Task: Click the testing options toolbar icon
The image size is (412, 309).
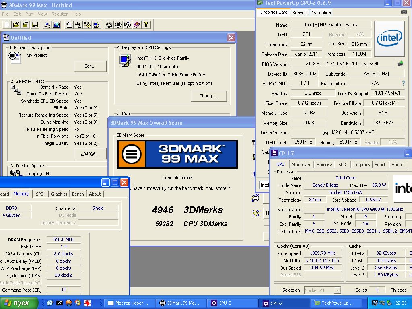Action: point(87,25)
